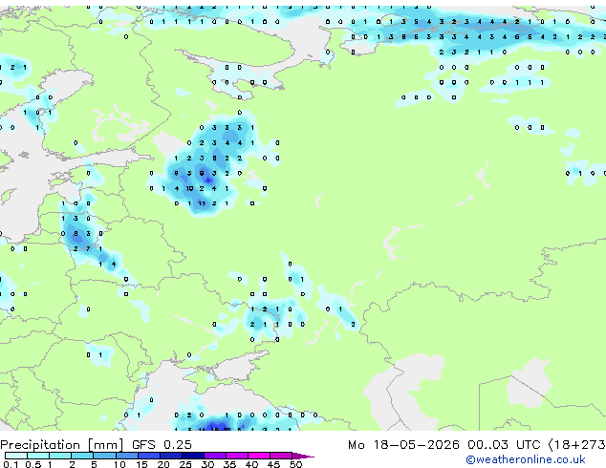Click the '35' legend scale label

[229, 464]
